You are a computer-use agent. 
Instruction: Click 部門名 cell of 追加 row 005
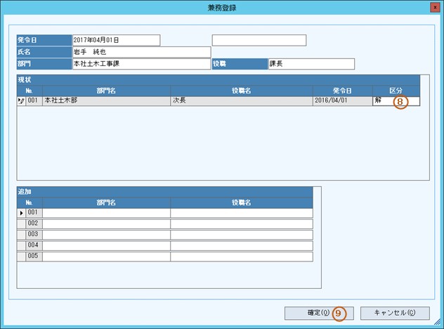tap(105, 257)
